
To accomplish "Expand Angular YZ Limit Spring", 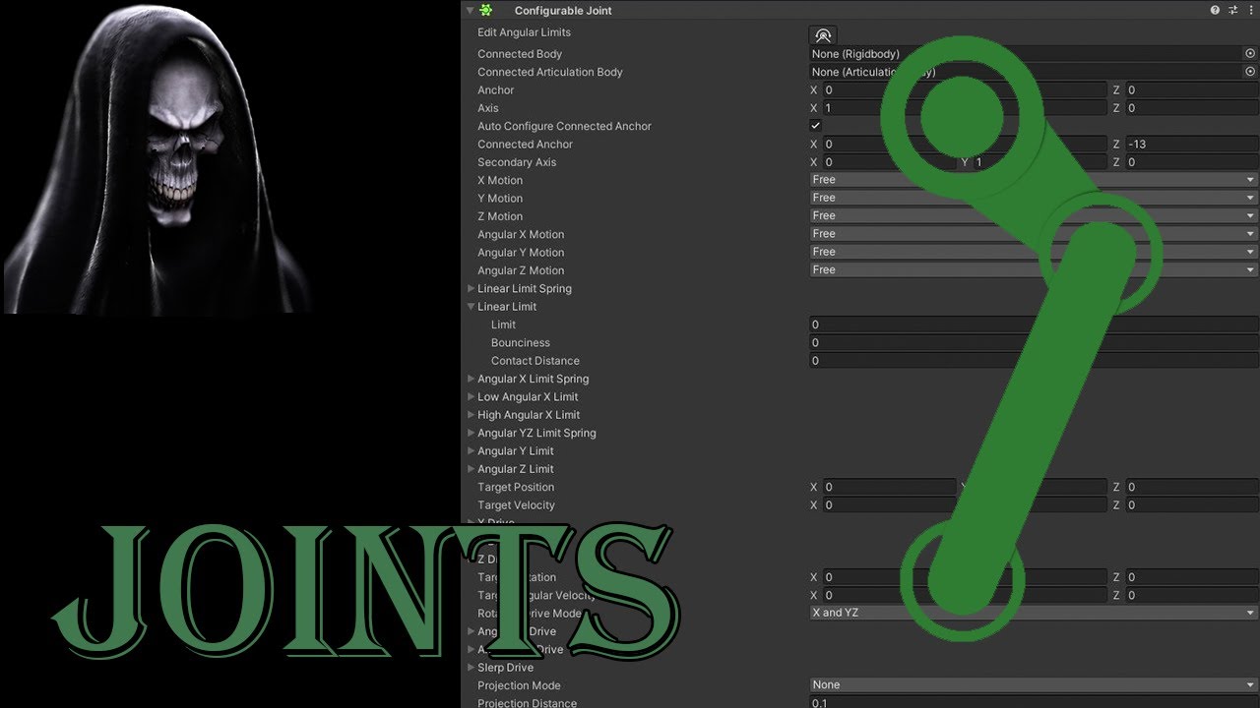I will coord(471,433).
